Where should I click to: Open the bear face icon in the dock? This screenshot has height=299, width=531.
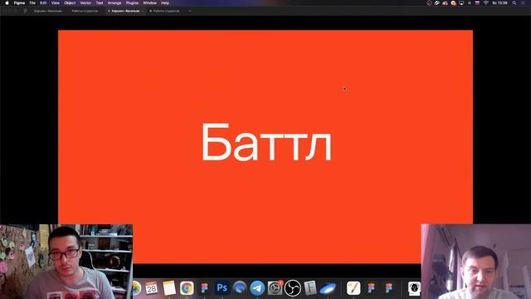pos(414,288)
